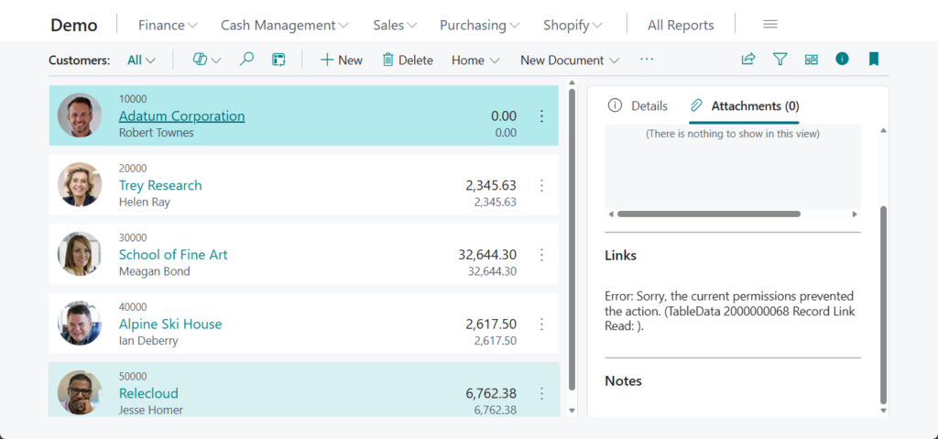
Task: Toggle the FactBox information pane icon
Action: coord(842,60)
